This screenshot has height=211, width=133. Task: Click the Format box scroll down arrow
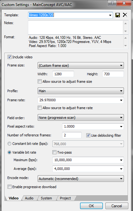click(x=125, y=46)
